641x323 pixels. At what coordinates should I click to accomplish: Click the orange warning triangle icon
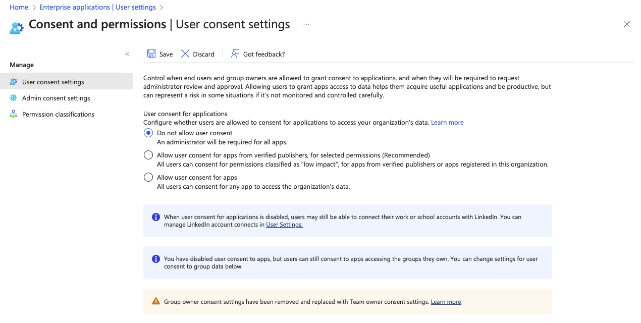click(156, 302)
